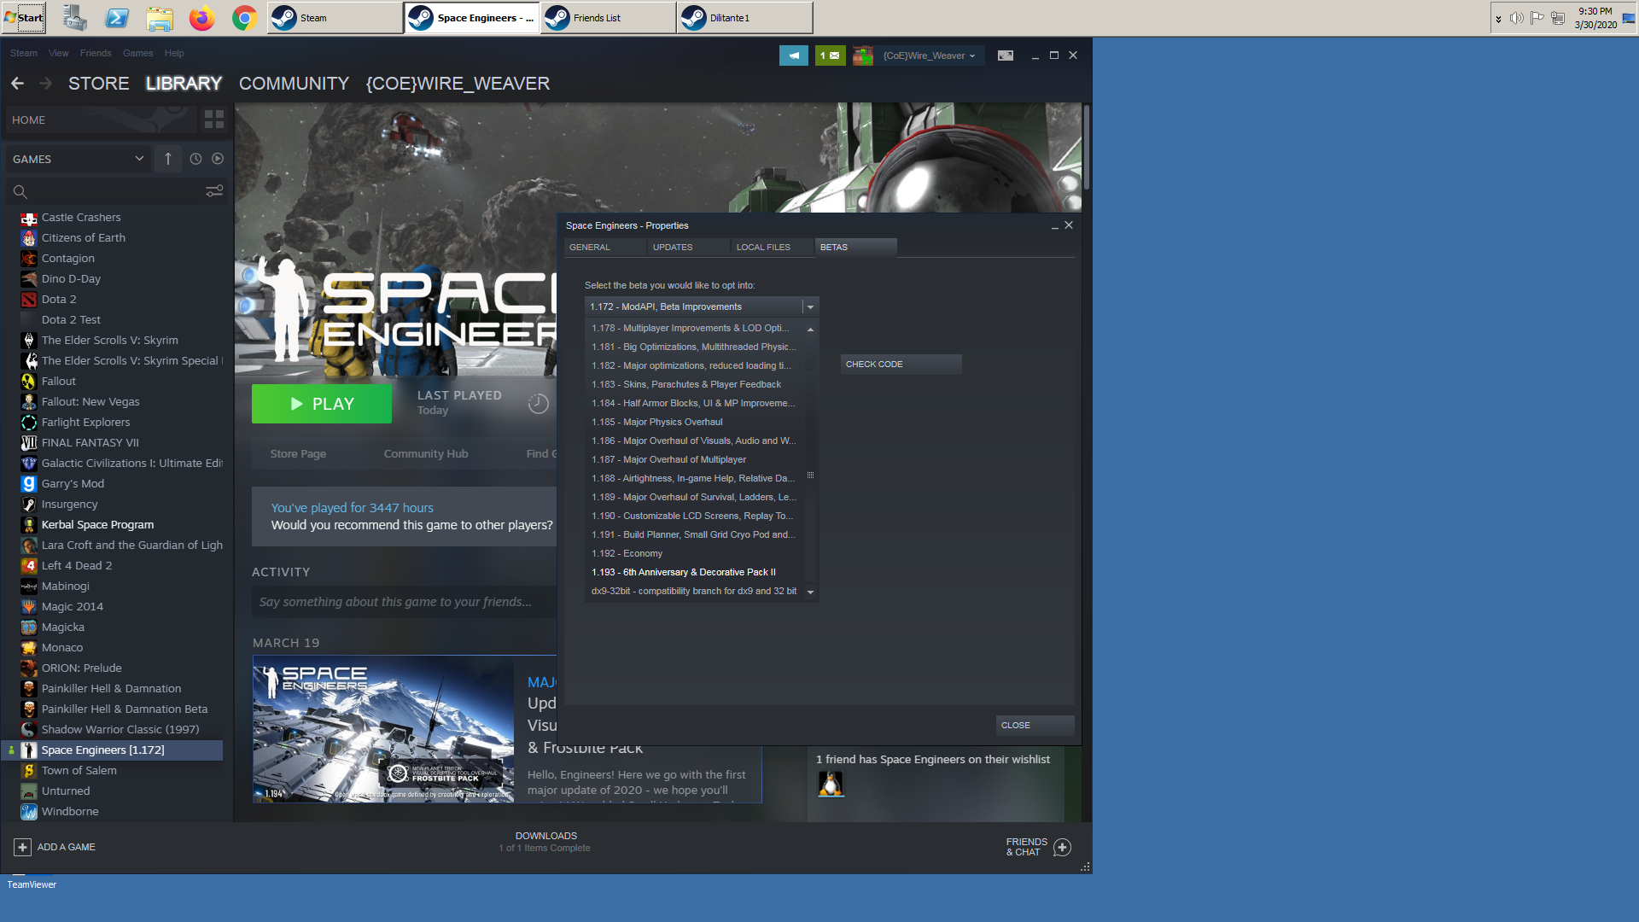Click the sort ascending arrow icon
Image resolution: width=1639 pixels, height=922 pixels.
pyautogui.click(x=168, y=159)
